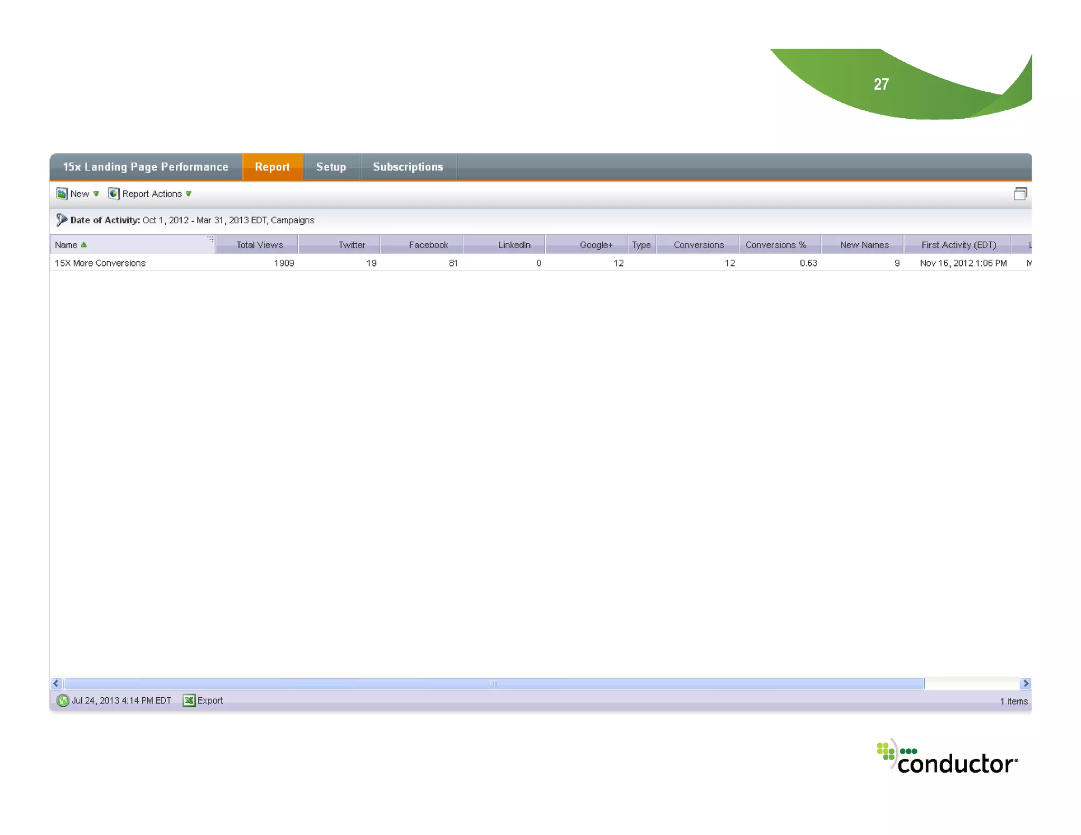Open the Subscriptions tab

point(407,167)
